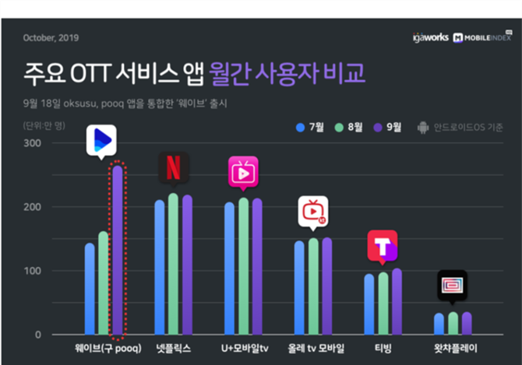
Task: Click the 웨이브 July blue bar
Action: pos(90,289)
